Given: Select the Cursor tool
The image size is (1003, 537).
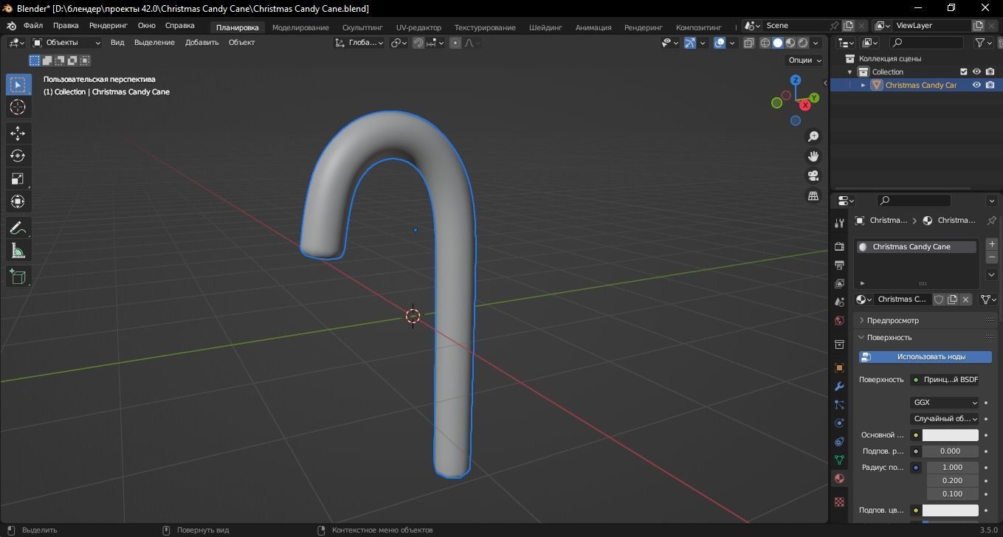Looking at the screenshot, I should (18, 107).
